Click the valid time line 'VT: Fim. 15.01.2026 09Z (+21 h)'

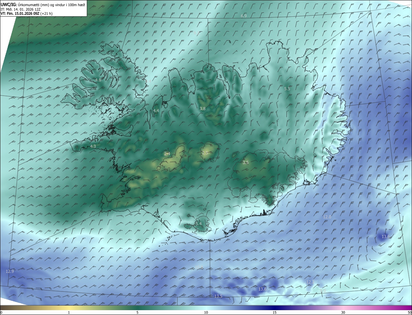tap(26, 14)
